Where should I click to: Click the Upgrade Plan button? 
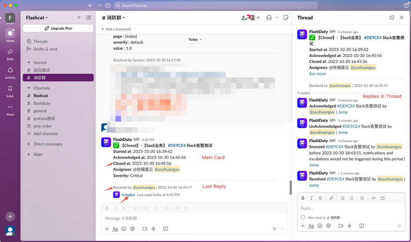pyautogui.click(x=58, y=28)
